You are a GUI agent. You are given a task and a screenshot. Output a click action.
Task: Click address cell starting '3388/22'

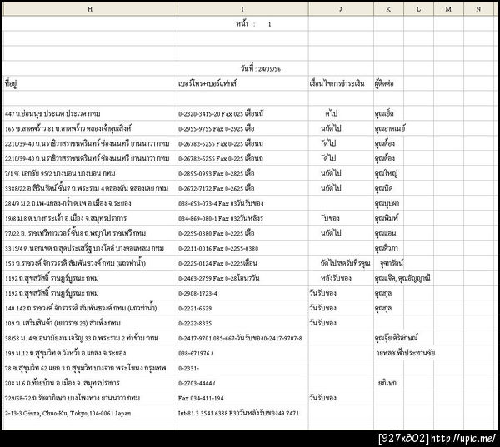pos(90,188)
